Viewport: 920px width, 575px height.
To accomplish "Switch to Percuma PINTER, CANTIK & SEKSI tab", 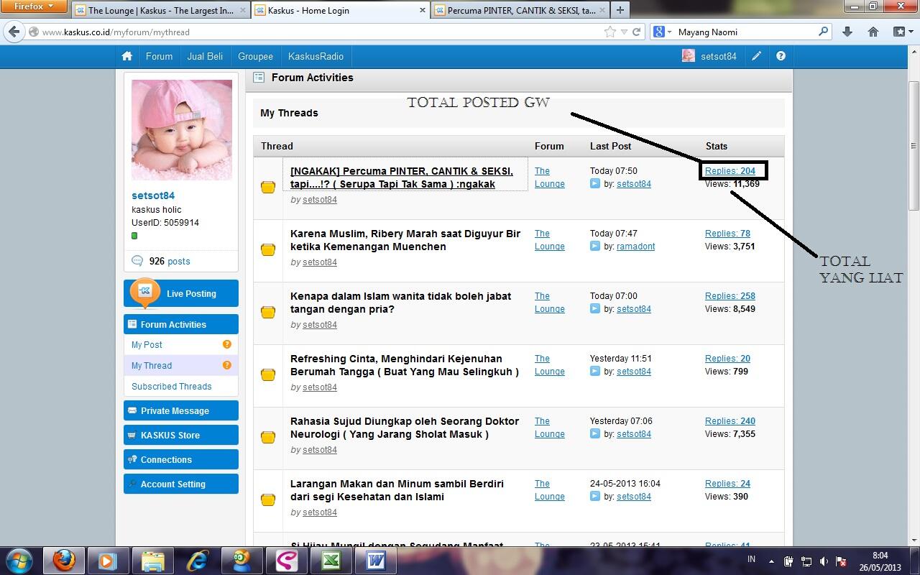I will coord(519,10).
